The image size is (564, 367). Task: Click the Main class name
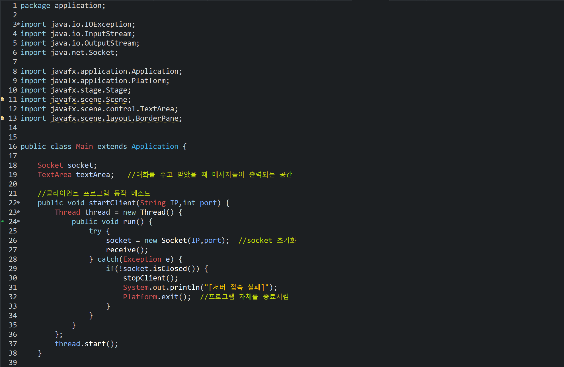(84, 147)
